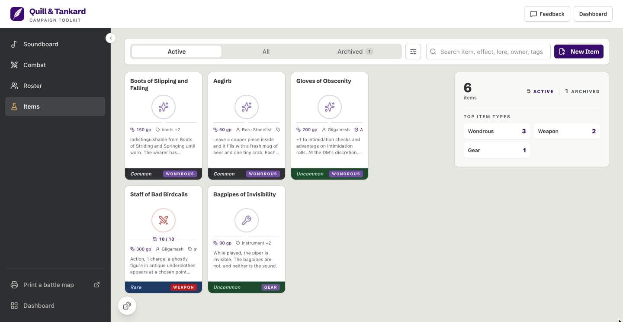Viewport: 623px width, 322px height.
Task: Click the GEAR badge on Bagpipes card
Action: [270, 287]
